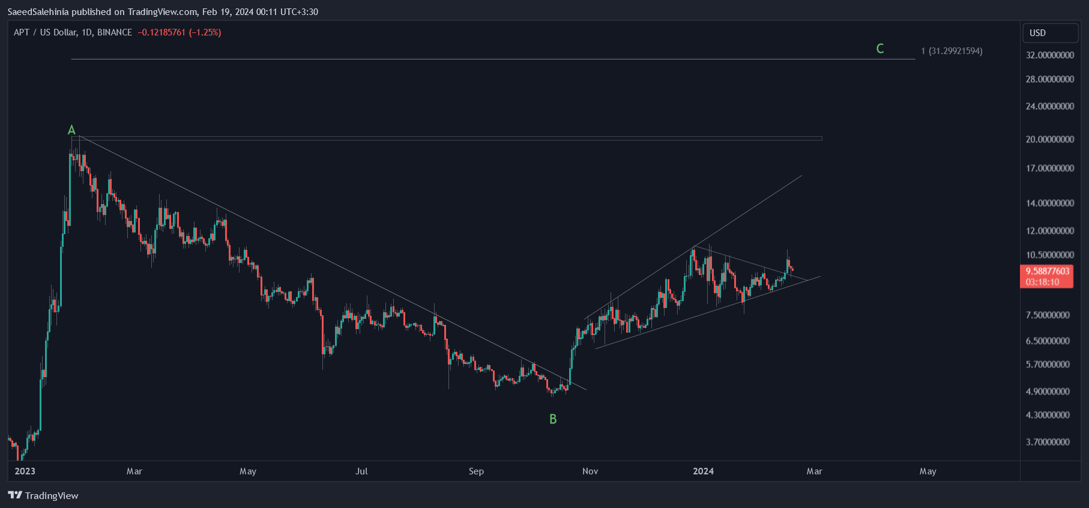Viewport: 1089px width, 508px height.
Task: Click the 32.00000000 price axis label
Action: coord(1050,55)
